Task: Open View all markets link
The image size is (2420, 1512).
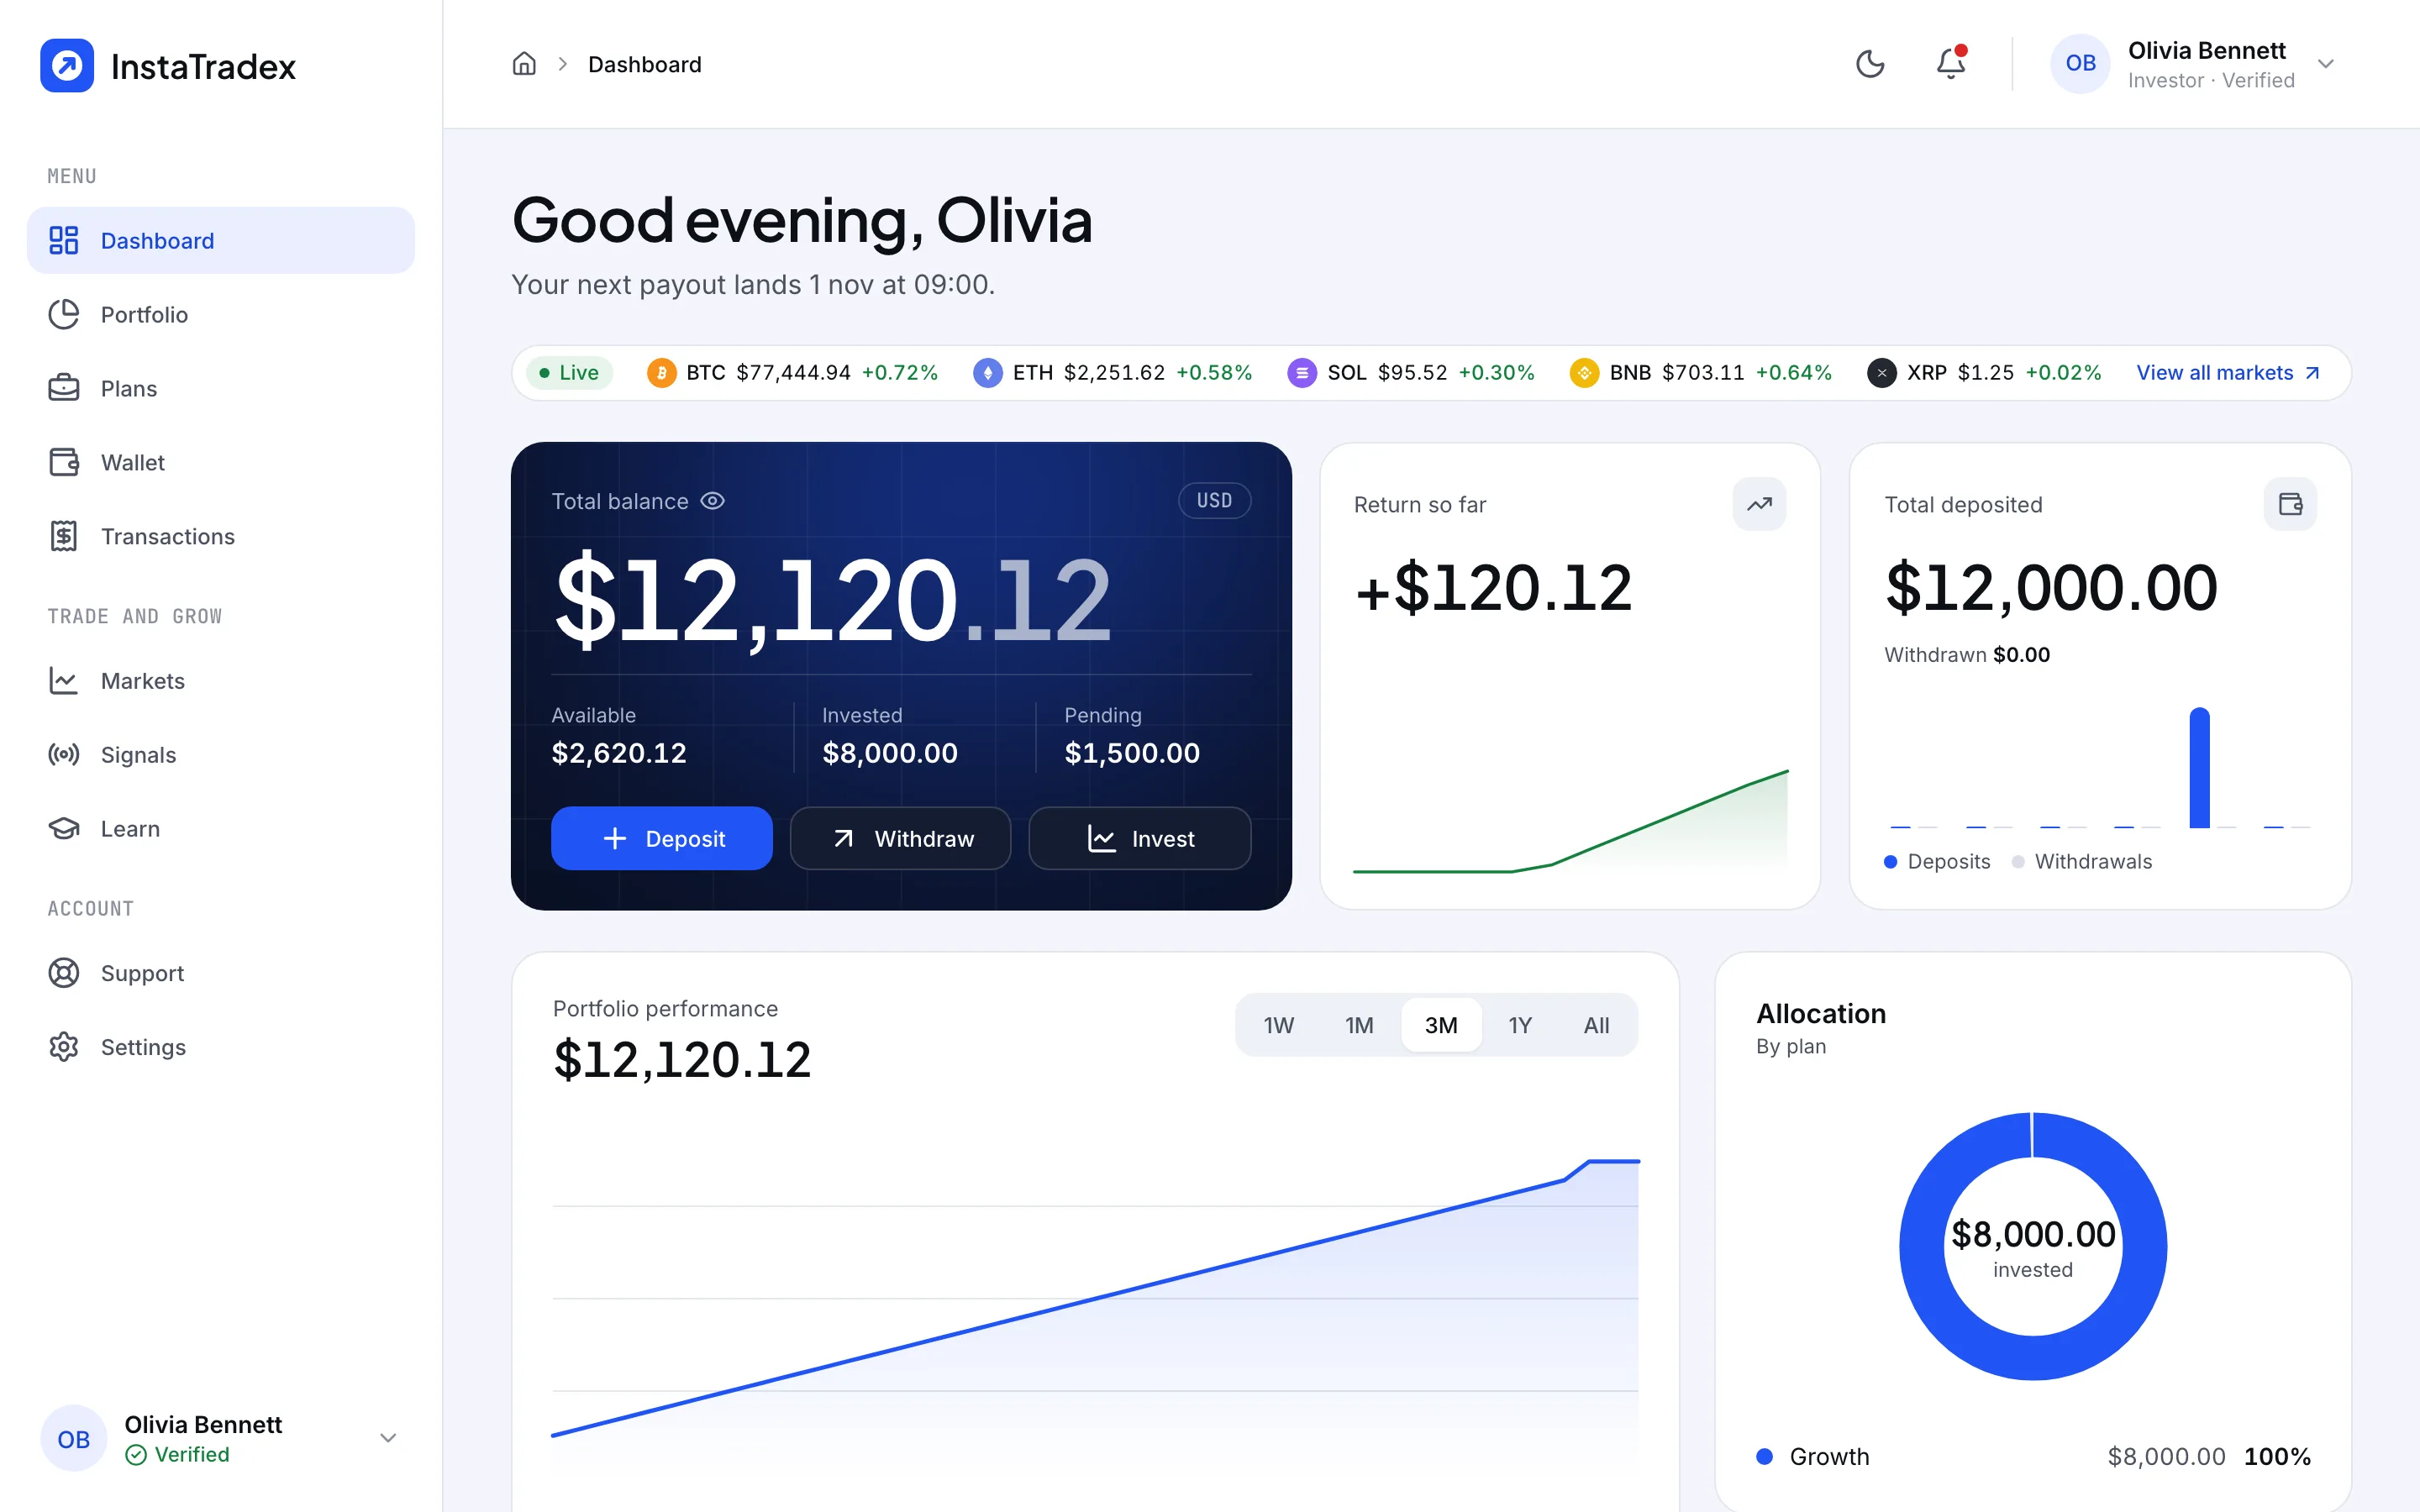Action: pos(2228,373)
